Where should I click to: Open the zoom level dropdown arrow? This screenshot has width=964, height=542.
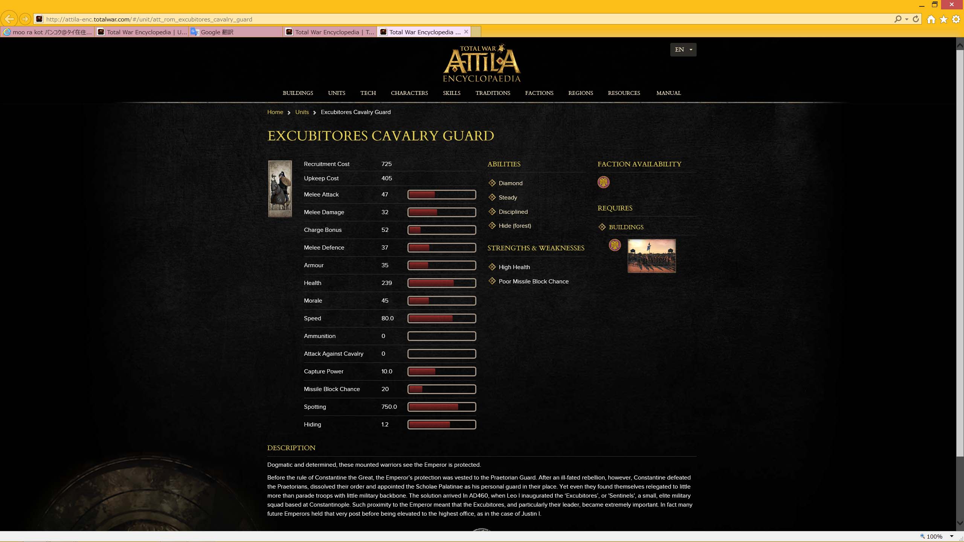pyautogui.click(x=952, y=536)
